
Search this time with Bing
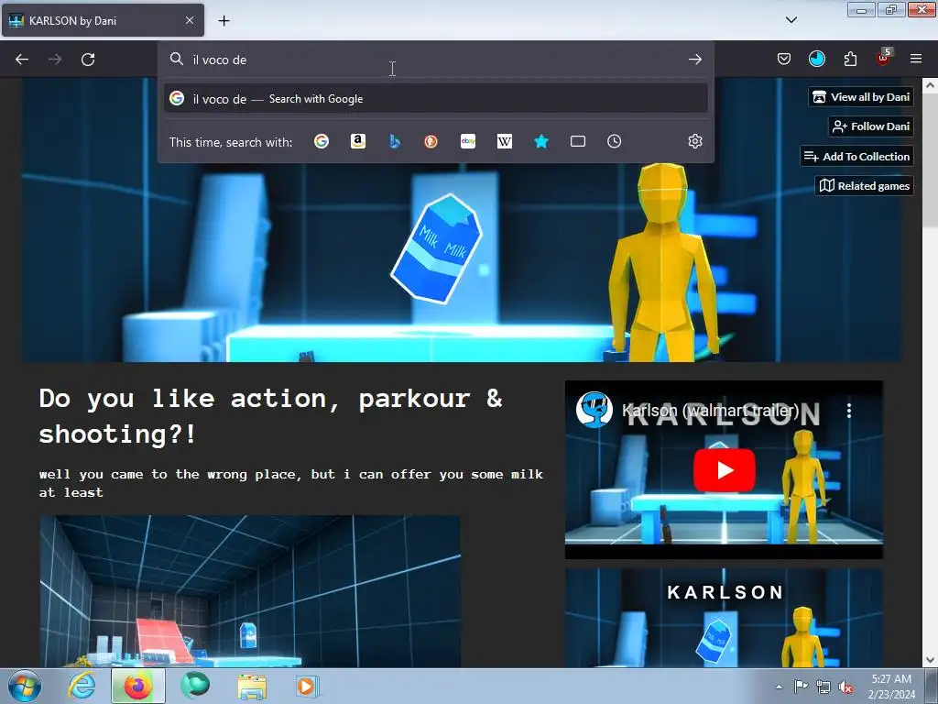pyautogui.click(x=394, y=141)
